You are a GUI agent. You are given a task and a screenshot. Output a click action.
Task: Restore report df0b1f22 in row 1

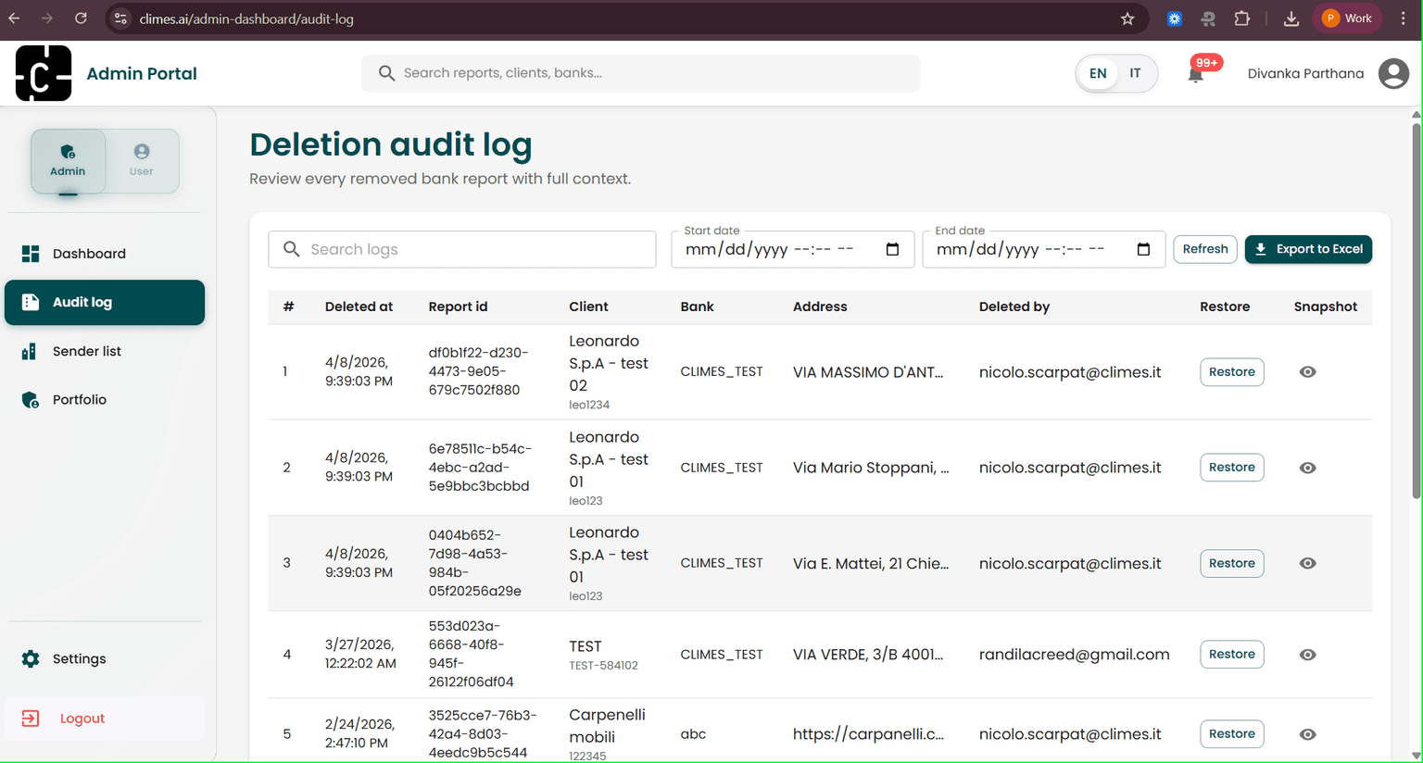click(1231, 372)
